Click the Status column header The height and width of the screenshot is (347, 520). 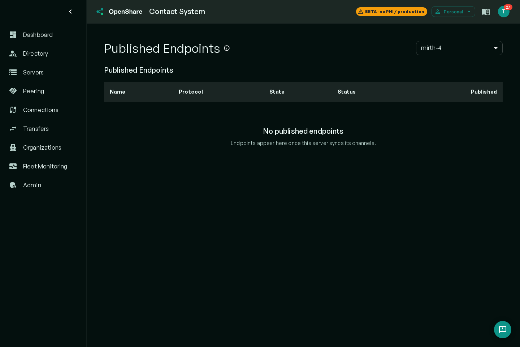[347, 92]
